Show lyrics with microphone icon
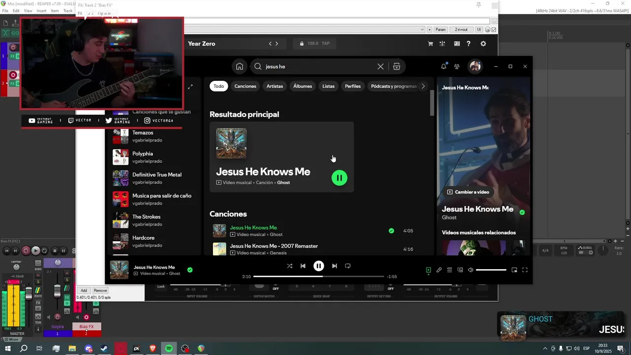This screenshot has width=631, height=355. click(x=439, y=270)
